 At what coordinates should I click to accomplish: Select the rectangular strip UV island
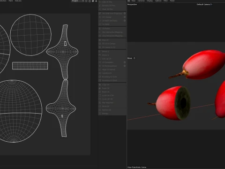pos(30,66)
